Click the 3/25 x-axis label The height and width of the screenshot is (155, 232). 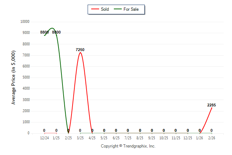[x=80, y=137]
